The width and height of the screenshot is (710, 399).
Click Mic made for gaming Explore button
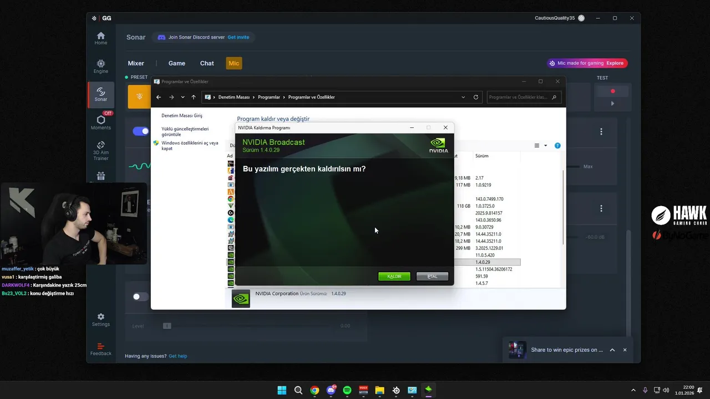coord(587,63)
